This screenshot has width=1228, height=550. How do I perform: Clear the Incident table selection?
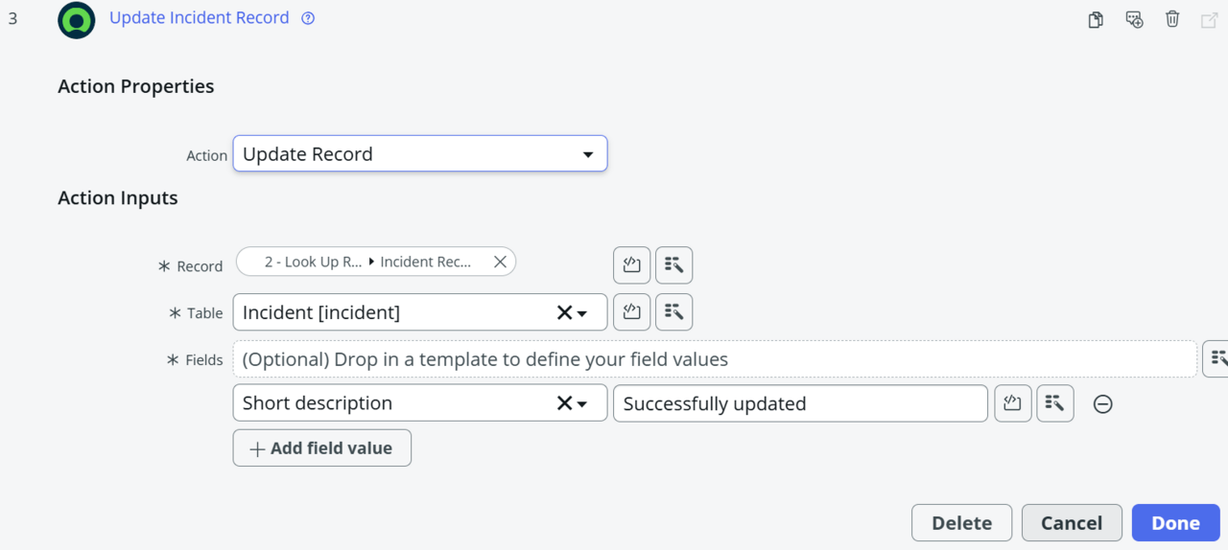[x=564, y=312]
